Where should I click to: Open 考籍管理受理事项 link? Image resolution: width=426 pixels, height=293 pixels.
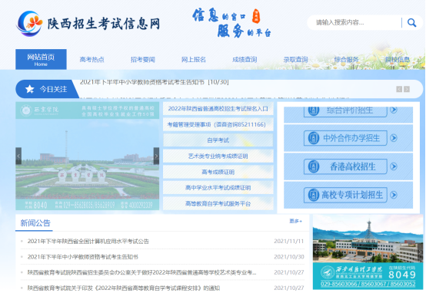218,124
